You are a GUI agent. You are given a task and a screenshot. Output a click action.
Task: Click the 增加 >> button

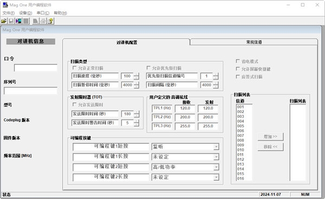tap(270, 137)
